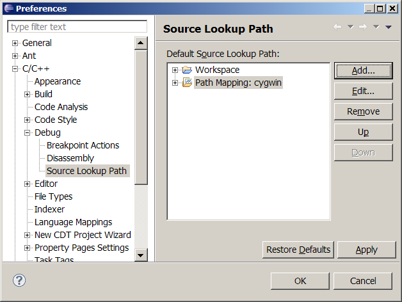402x302 pixels.
Task: Expand the Workspace tree node
Action: coord(175,70)
